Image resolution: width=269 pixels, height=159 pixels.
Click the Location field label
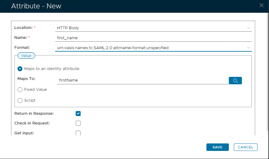point(23,28)
